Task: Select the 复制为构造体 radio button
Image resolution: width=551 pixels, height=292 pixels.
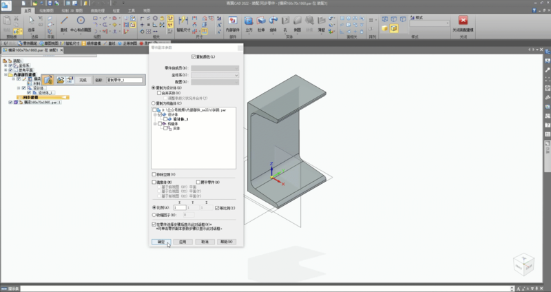Action: coord(154,103)
